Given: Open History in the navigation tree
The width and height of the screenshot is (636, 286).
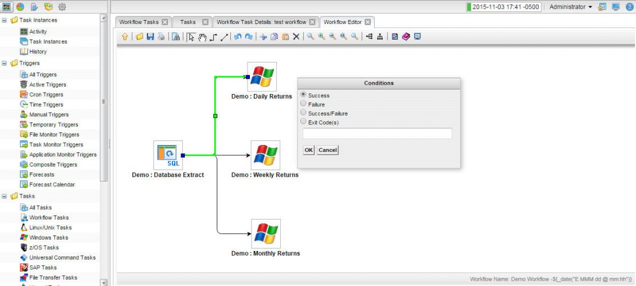Looking at the screenshot, I should click(38, 52).
